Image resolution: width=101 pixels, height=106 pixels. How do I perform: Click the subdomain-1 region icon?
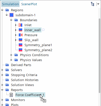(11, 15)
